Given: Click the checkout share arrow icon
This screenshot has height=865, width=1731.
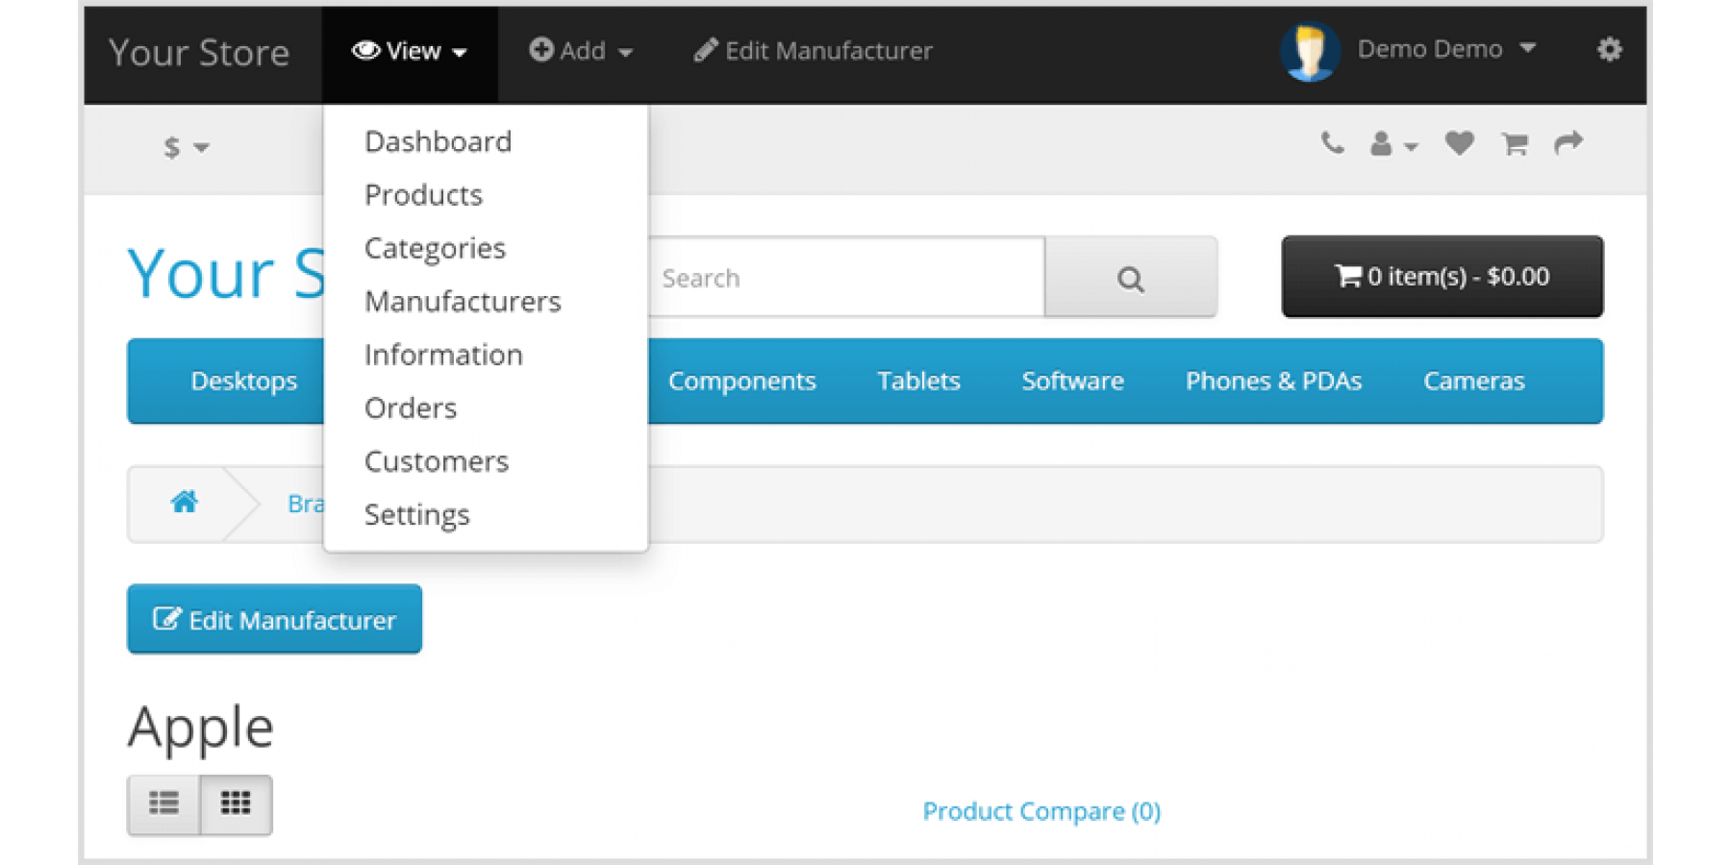Looking at the screenshot, I should (1568, 143).
